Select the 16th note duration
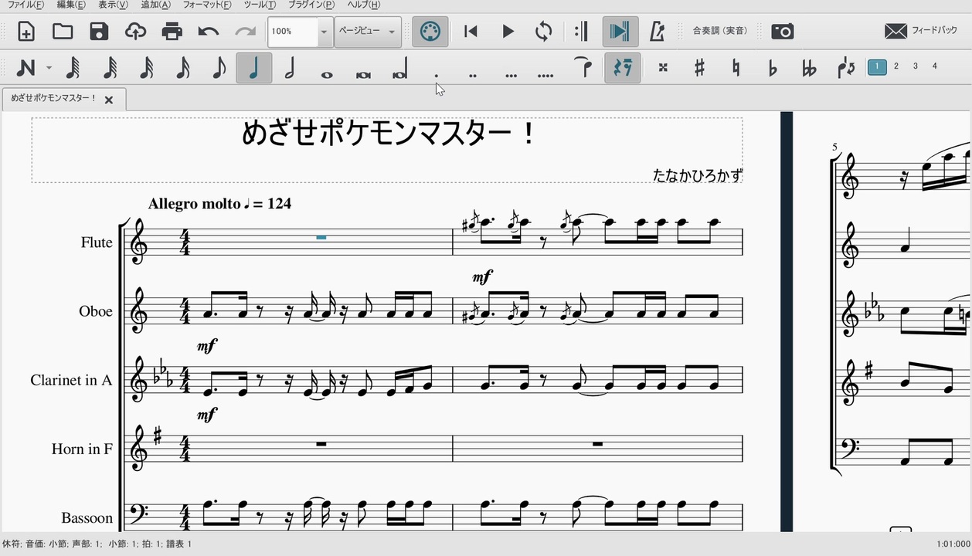972x556 pixels. [182, 68]
